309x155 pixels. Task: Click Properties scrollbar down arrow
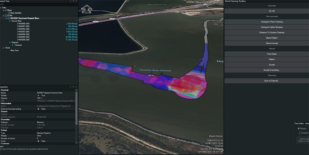pos(76,142)
